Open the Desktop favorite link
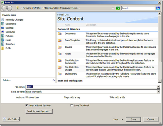Screen dimensions: 163x126 [x=10, y=28]
